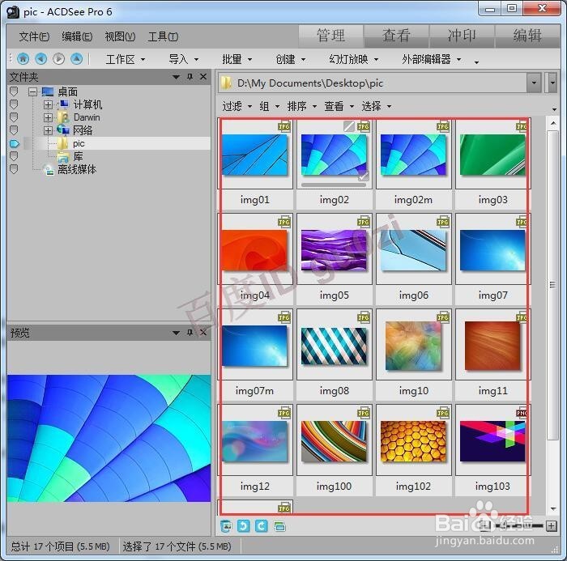
Task: Click the rotate left icon in bottom toolbar
Action: coord(243,526)
